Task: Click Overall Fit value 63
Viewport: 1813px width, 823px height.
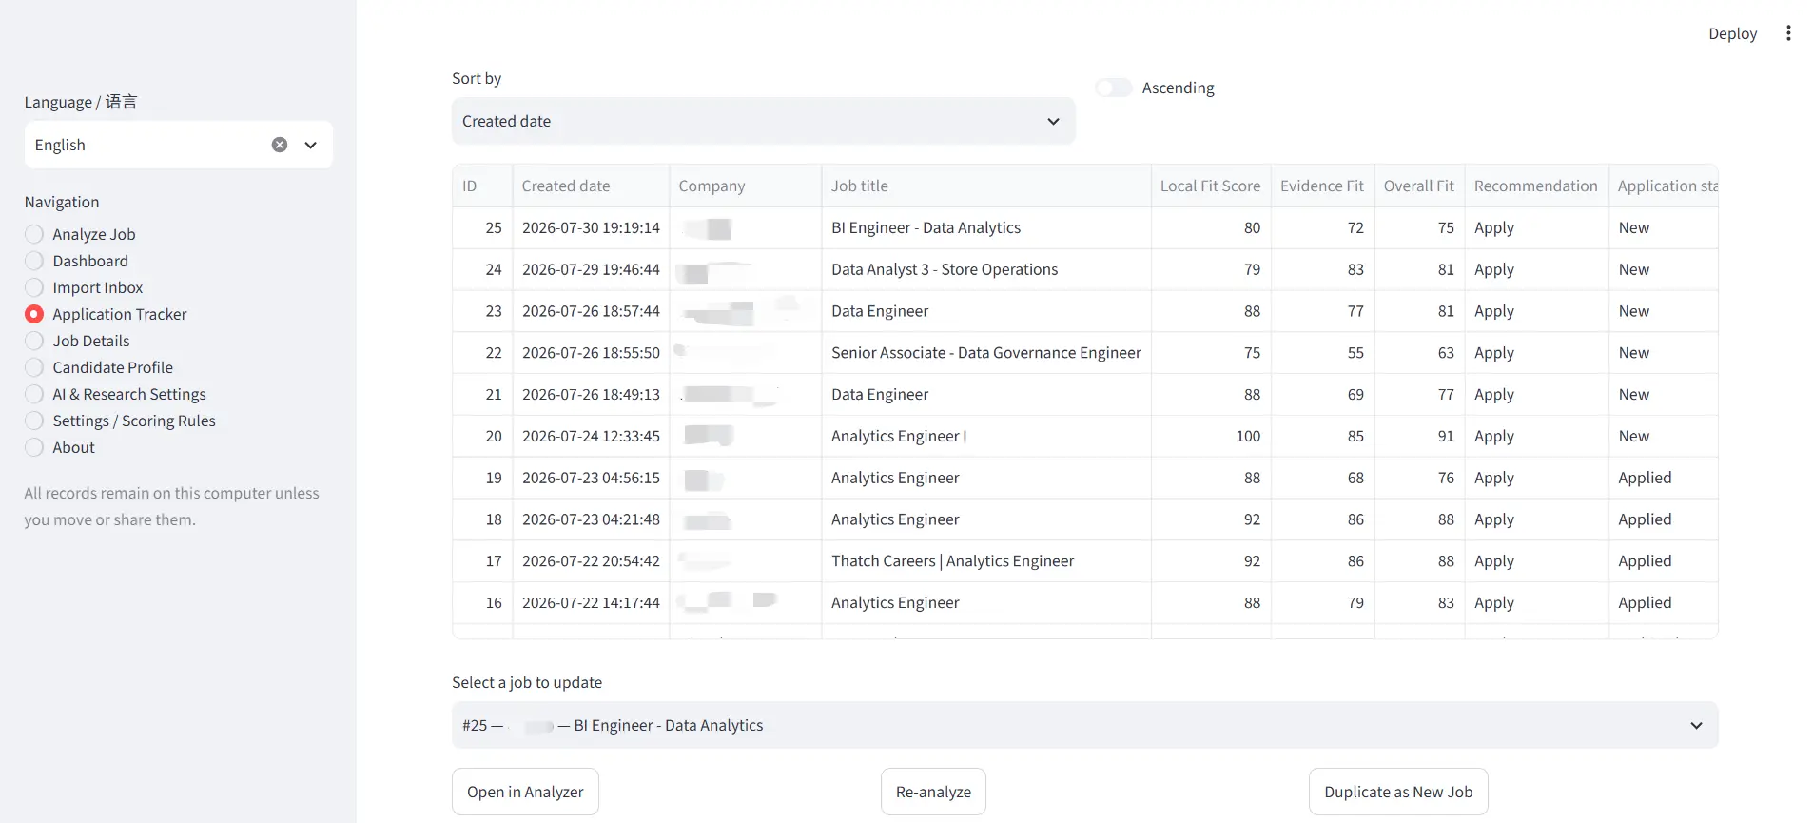Action: [1419, 353]
